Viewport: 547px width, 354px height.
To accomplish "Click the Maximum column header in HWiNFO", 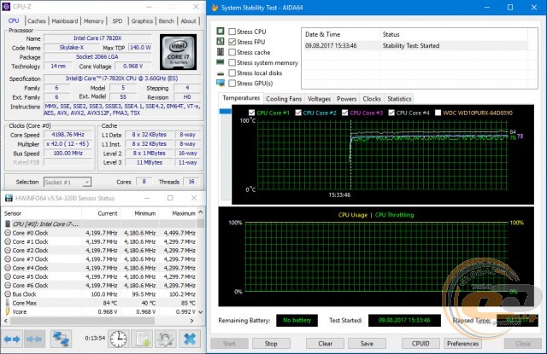I will 178,213.
